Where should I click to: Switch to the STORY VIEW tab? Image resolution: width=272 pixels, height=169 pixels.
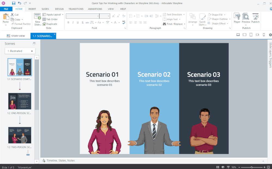16,36
